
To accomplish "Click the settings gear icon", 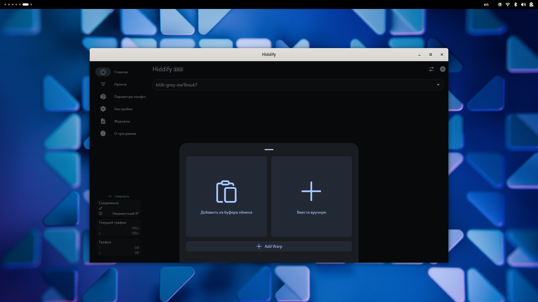I will 103,109.
